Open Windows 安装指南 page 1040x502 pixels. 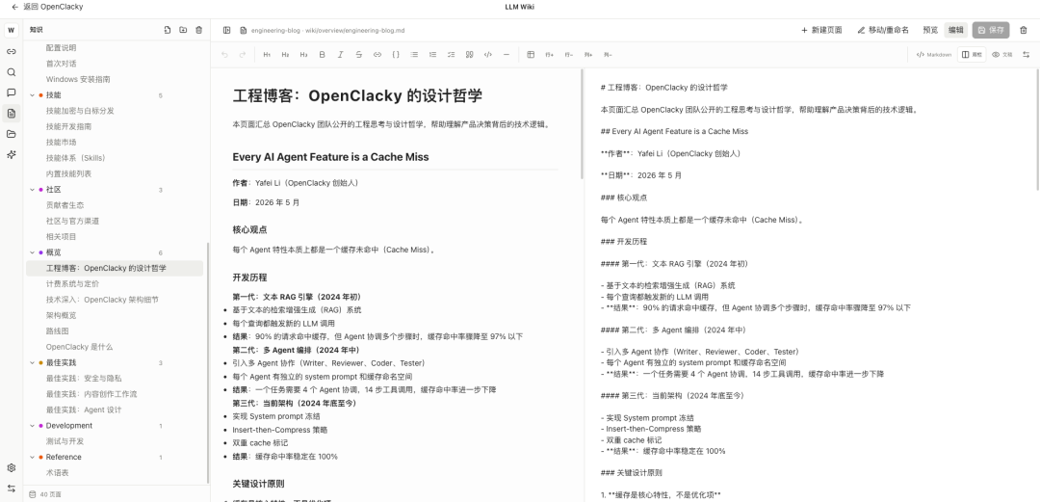pos(78,79)
